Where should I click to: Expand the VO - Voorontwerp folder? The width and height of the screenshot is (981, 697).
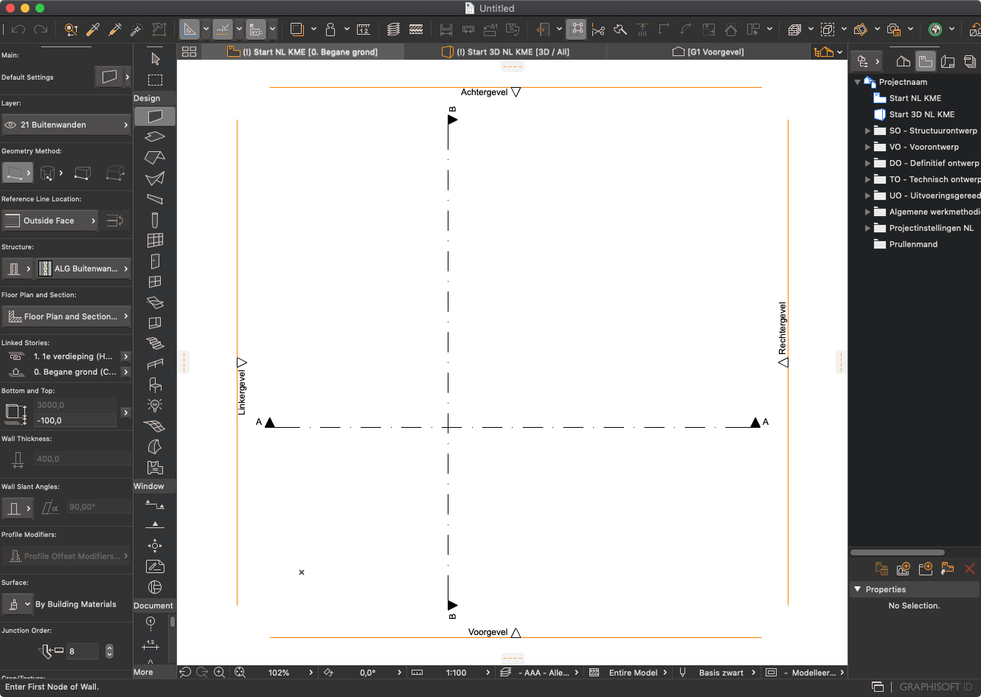point(867,147)
